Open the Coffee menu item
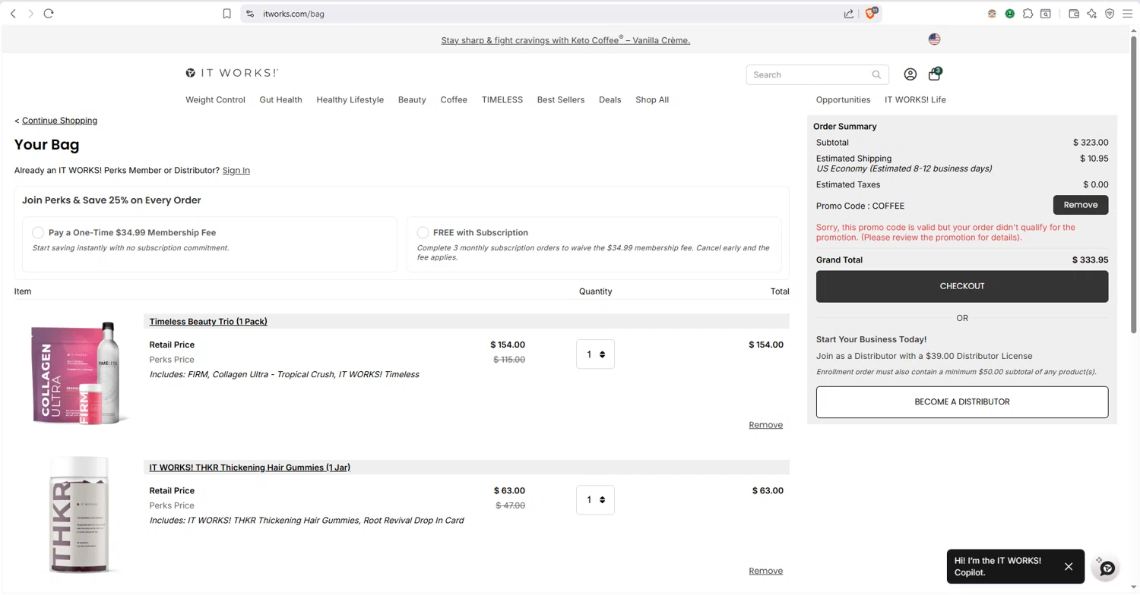The height and width of the screenshot is (595, 1140). 454,99
